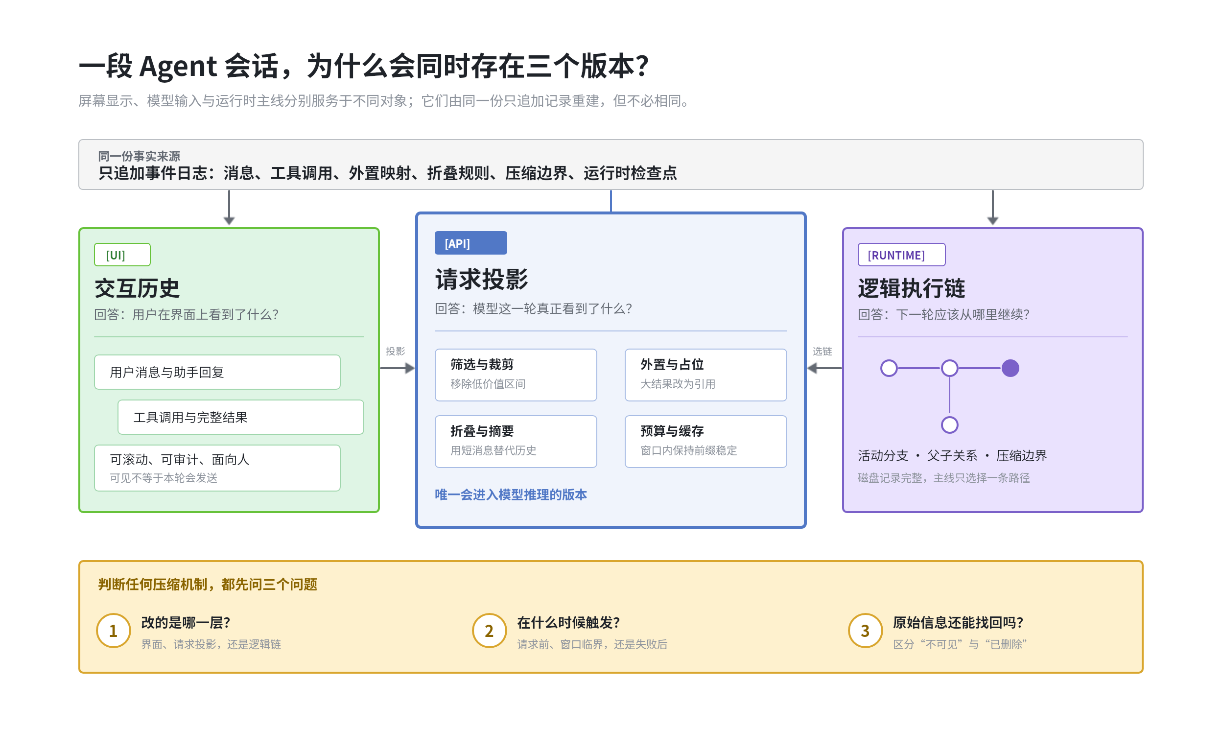The width and height of the screenshot is (1222, 752).
Task: Open the 筛选与裁剪 card
Action: click(x=516, y=375)
